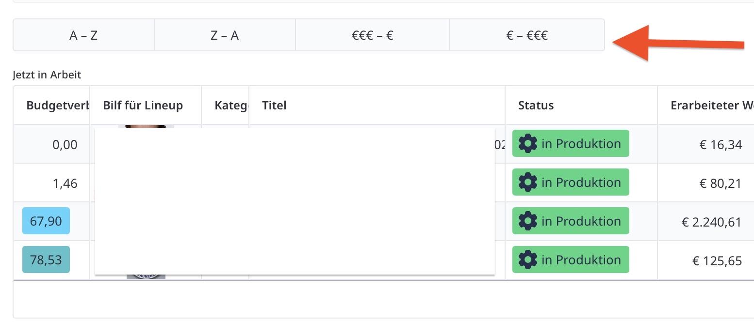754x335 pixels.
Task: Click the Titel column header
Action: [x=274, y=106]
